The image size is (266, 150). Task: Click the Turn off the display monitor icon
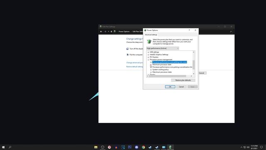[x=128, y=49]
